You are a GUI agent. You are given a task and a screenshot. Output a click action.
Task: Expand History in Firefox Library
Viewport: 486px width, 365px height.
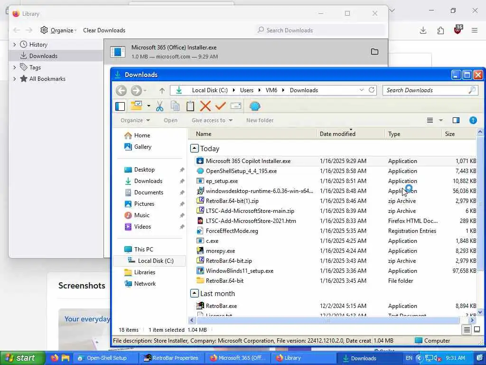pos(14,45)
